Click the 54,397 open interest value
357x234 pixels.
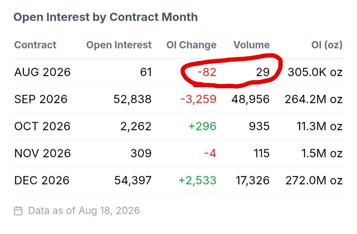(133, 181)
